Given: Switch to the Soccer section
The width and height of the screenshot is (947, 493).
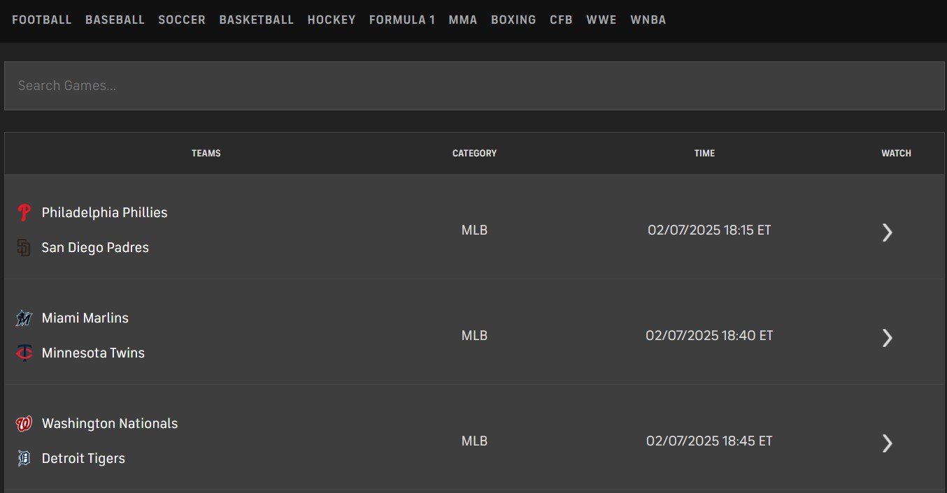Looking at the screenshot, I should [x=182, y=20].
